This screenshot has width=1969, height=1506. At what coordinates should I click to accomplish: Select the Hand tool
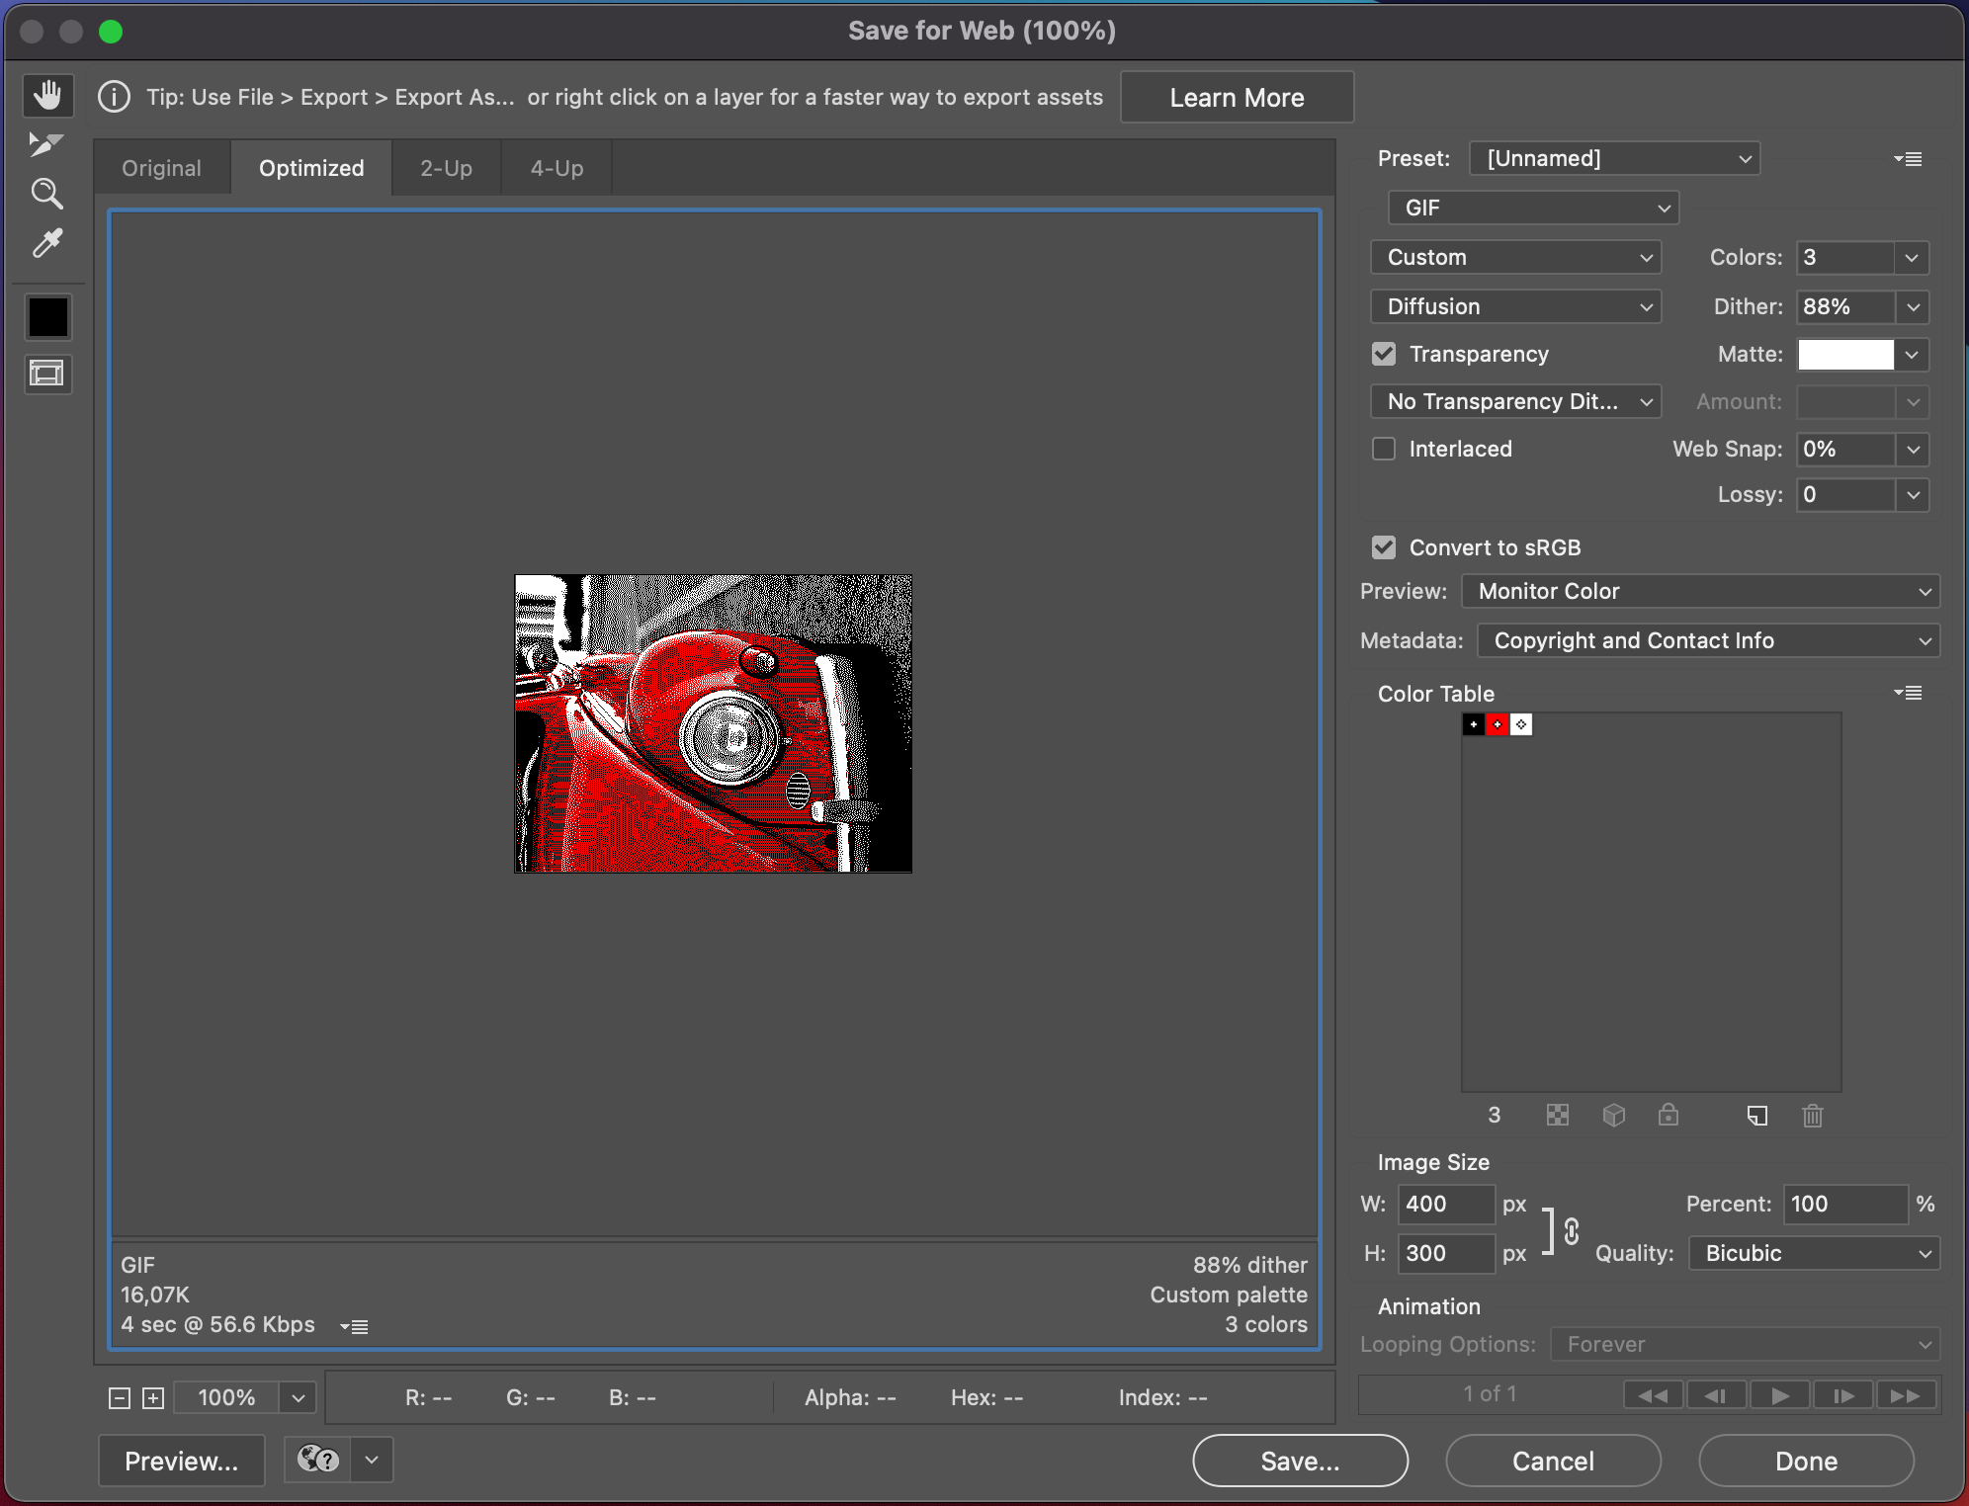click(x=47, y=96)
